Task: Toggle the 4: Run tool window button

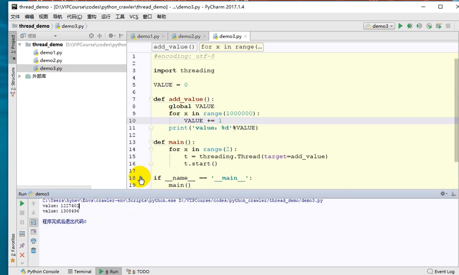Action: coord(108,271)
